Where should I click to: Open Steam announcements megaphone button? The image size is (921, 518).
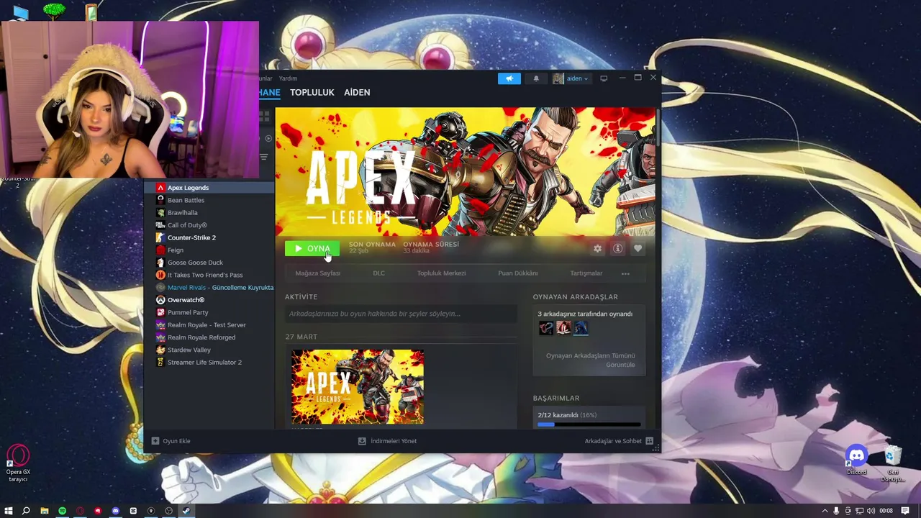coord(509,78)
